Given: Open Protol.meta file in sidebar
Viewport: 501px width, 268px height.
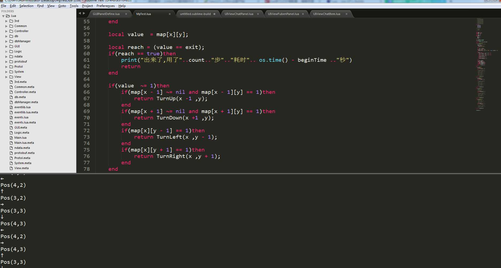Looking at the screenshot, I should pos(22,158).
